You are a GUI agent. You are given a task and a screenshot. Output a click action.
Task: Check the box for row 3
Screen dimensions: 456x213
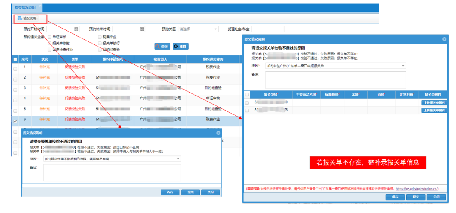[15, 90]
